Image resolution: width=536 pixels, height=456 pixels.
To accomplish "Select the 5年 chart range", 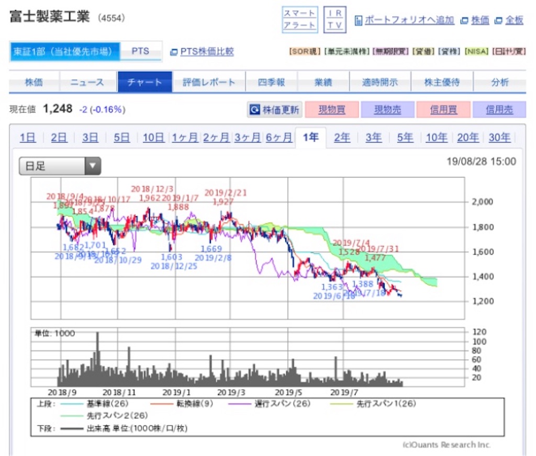I will pyautogui.click(x=405, y=138).
